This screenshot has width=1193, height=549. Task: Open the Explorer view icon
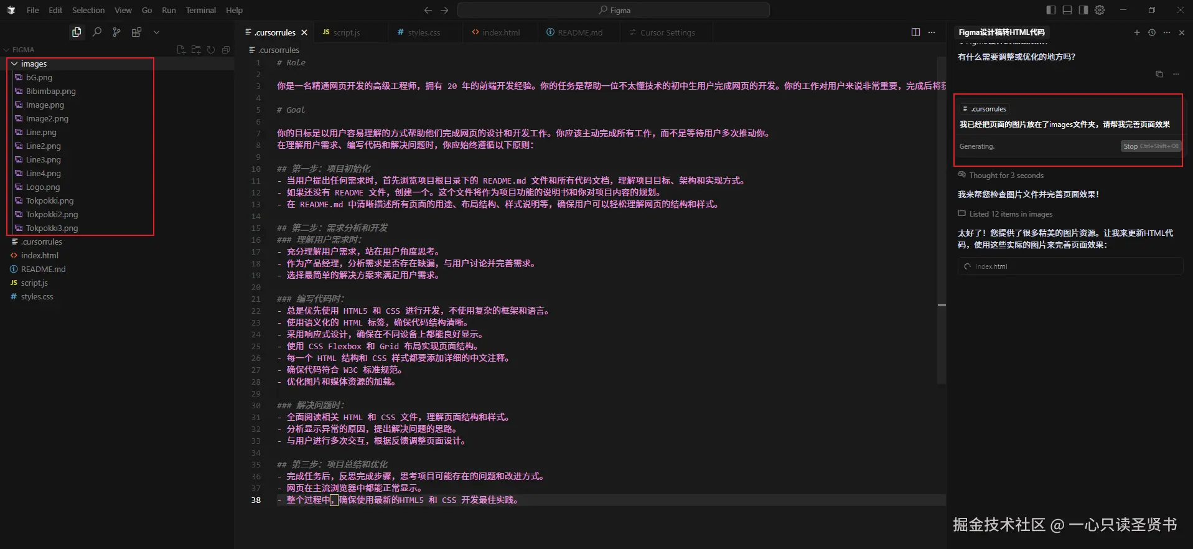pos(77,32)
